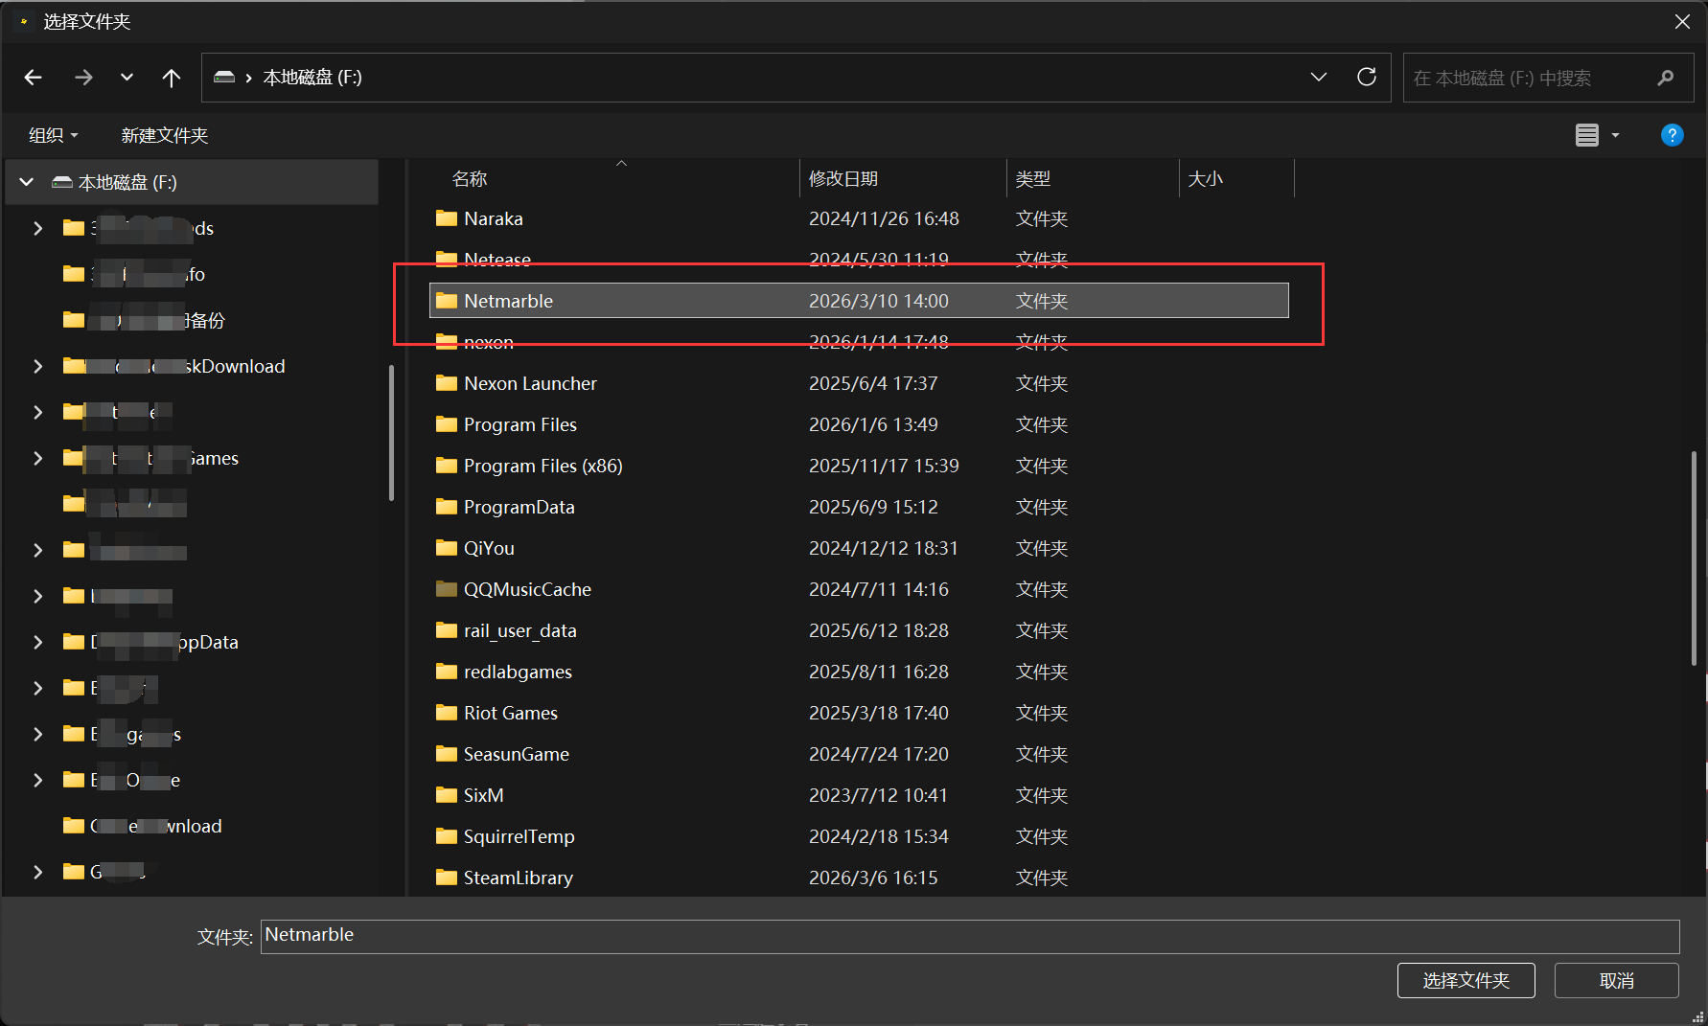Go up one folder level
Image resolution: width=1708 pixels, height=1026 pixels.
pos(171,78)
